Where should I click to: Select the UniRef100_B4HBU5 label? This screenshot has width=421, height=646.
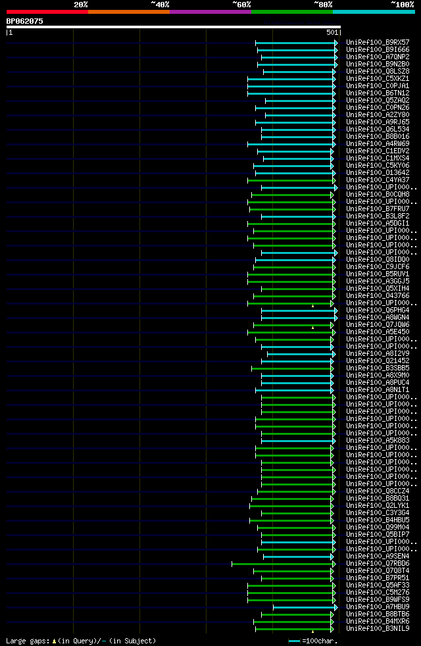click(x=378, y=520)
